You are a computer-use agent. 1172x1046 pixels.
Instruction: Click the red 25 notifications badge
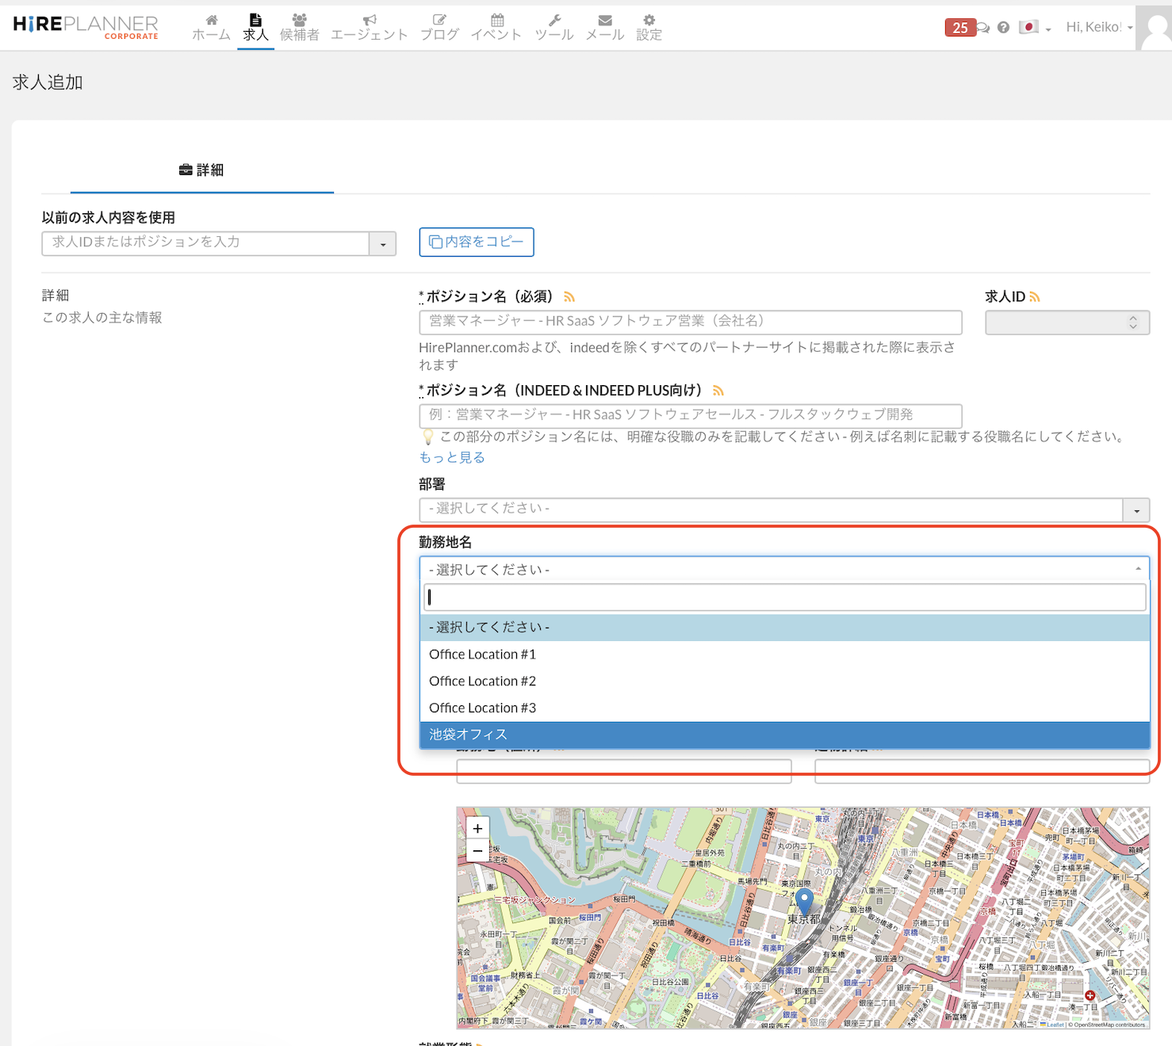click(959, 28)
